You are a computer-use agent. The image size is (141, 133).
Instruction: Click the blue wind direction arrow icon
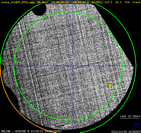[x=137, y=124]
